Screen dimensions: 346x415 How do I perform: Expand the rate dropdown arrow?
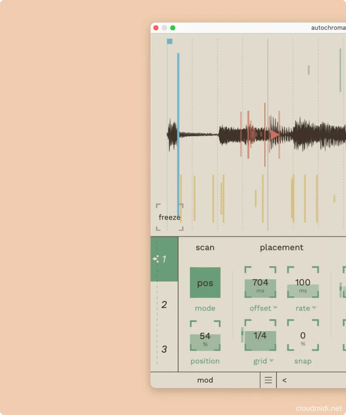pos(314,308)
